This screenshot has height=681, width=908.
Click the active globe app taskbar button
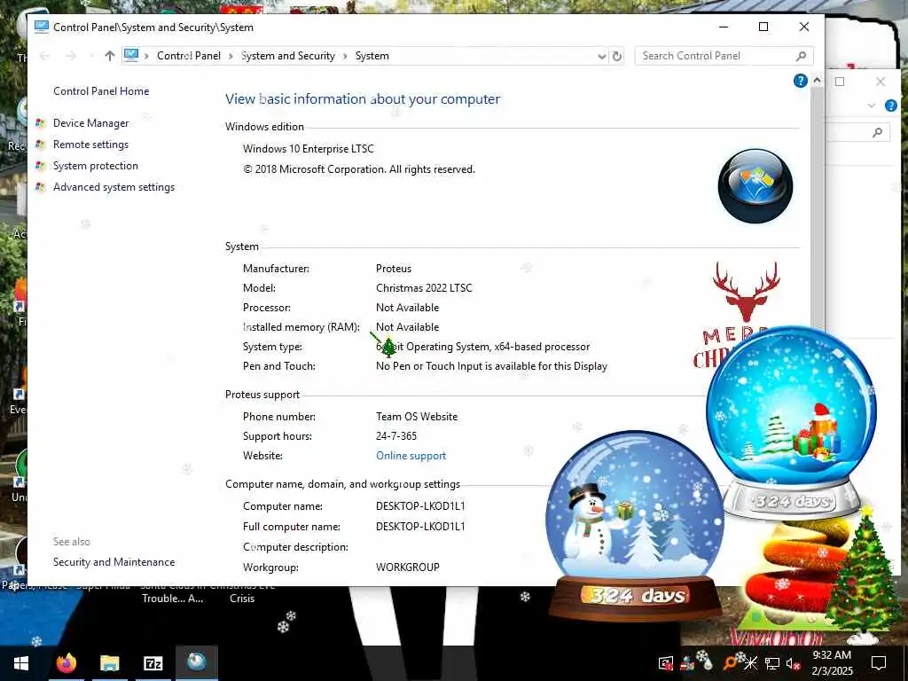point(196,662)
